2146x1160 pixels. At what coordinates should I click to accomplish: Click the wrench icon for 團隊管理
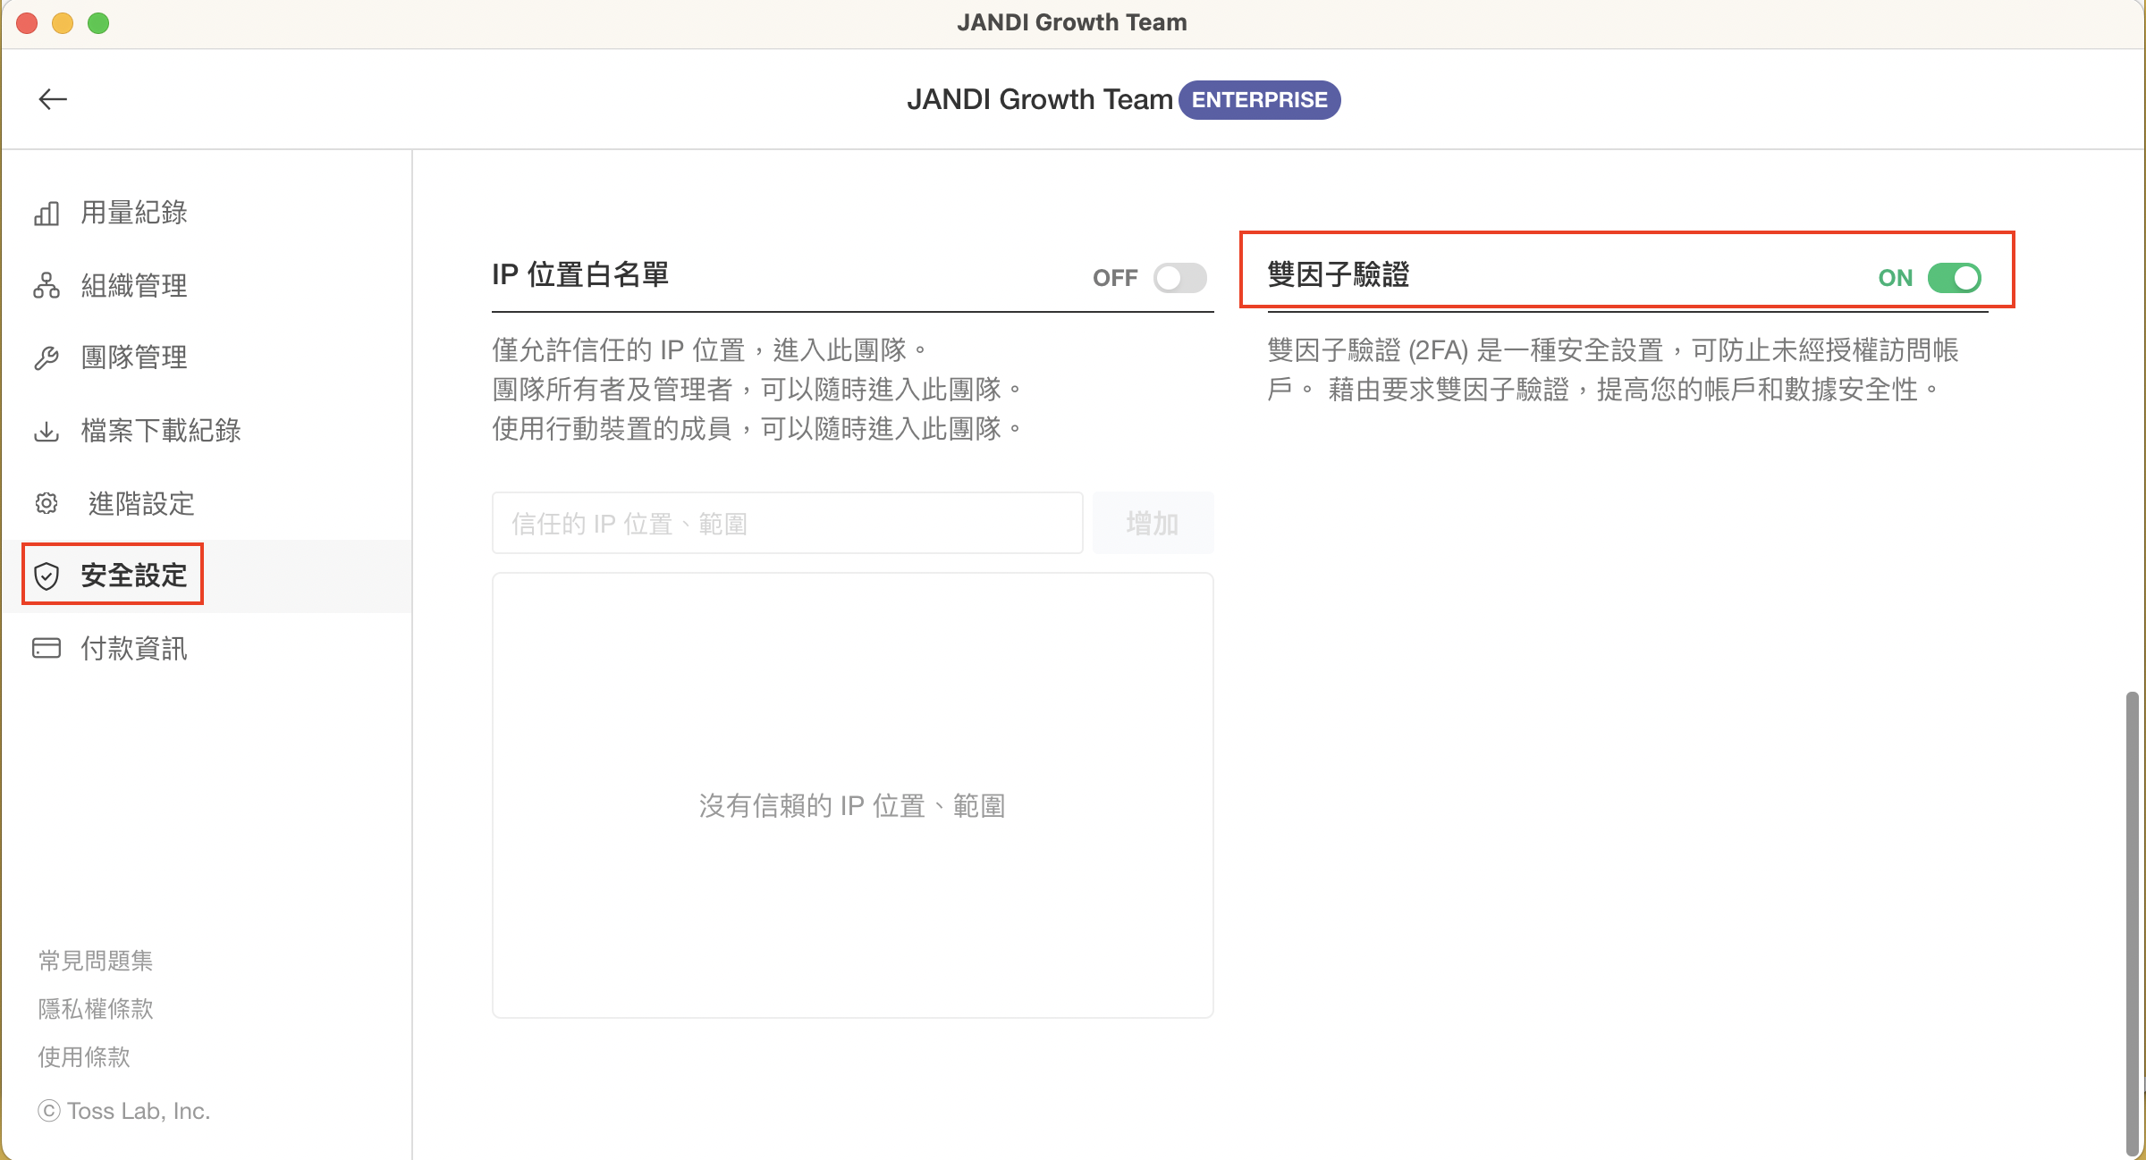click(x=46, y=358)
